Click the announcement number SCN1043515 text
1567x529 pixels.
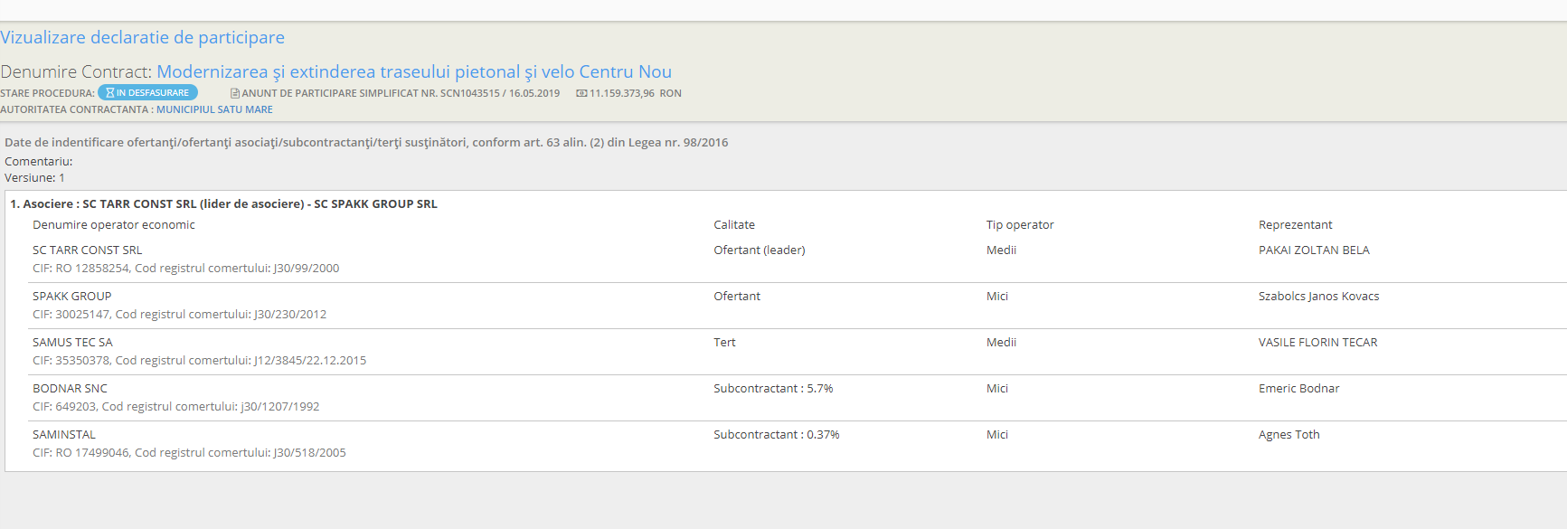click(469, 93)
